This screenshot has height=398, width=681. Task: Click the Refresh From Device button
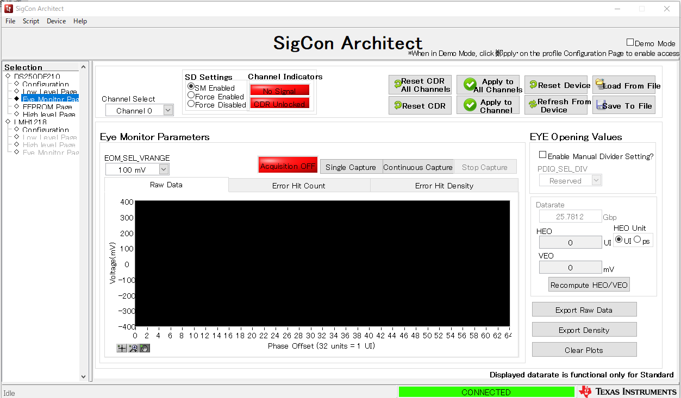click(556, 105)
